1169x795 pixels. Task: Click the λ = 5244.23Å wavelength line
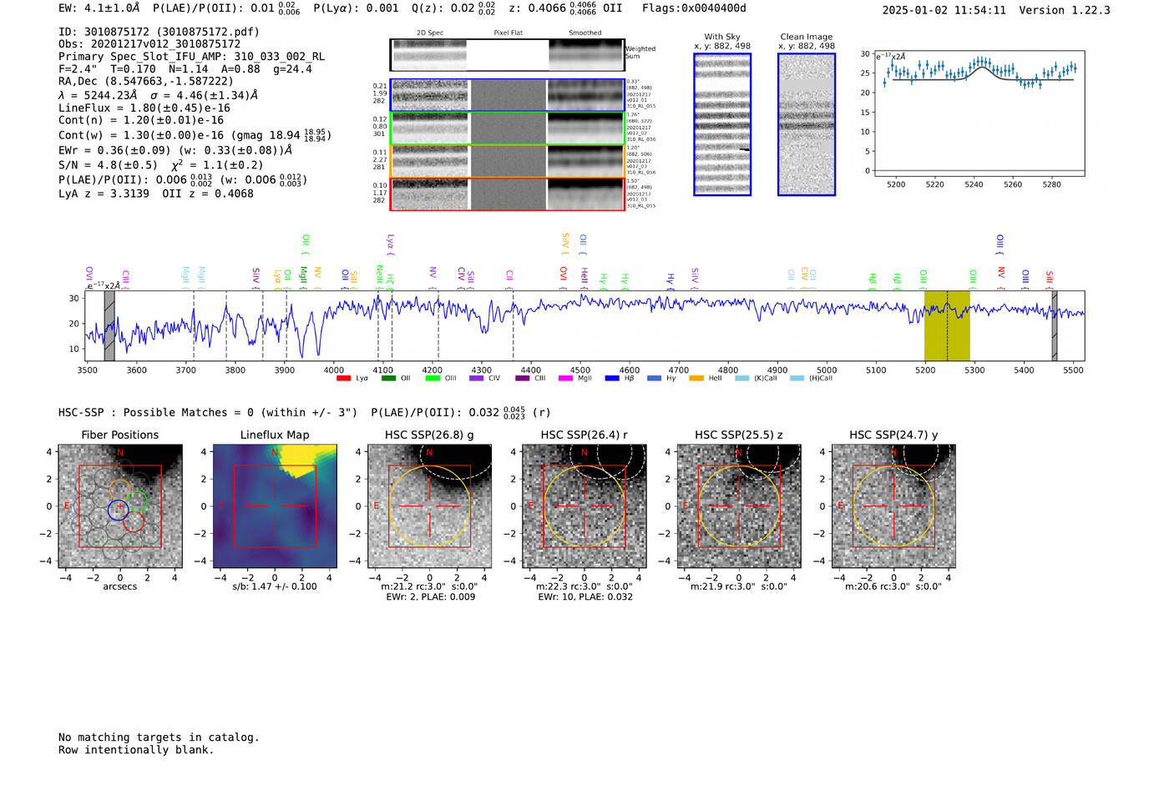[x=158, y=95]
